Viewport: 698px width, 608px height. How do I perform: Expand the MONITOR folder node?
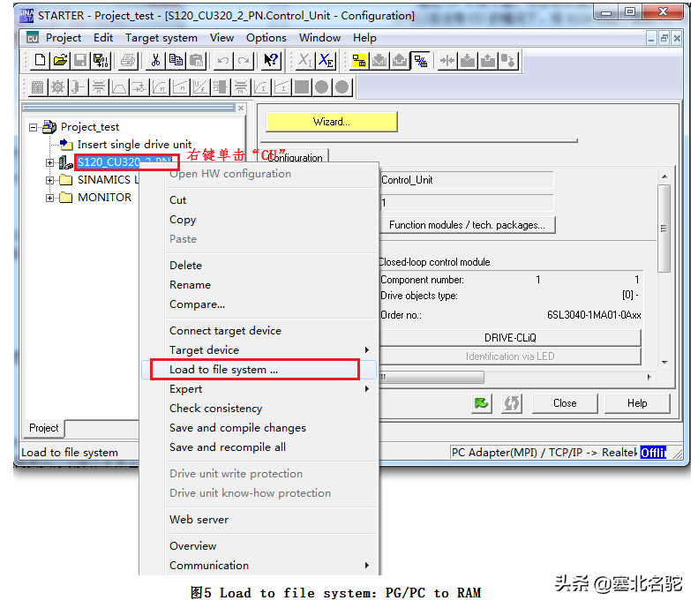click(50, 198)
